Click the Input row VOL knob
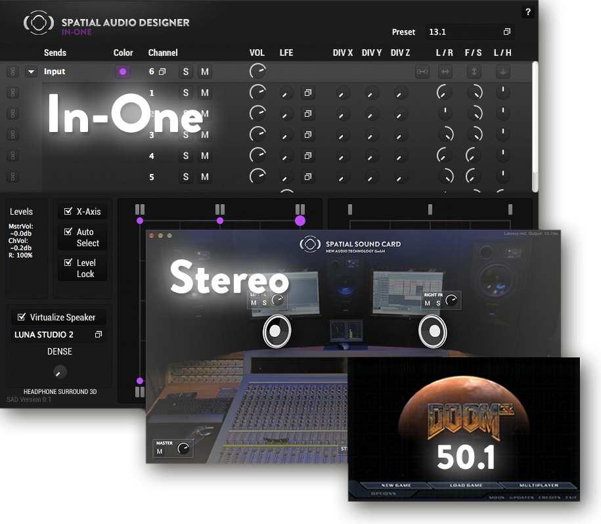Screen dimensions: 601x524 tap(257, 71)
